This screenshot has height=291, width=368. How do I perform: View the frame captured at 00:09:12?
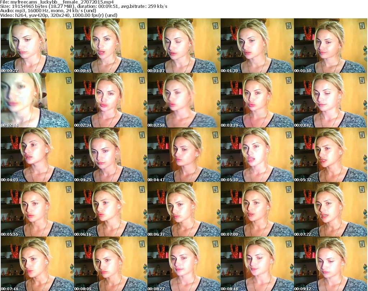(x=331, y=264)
